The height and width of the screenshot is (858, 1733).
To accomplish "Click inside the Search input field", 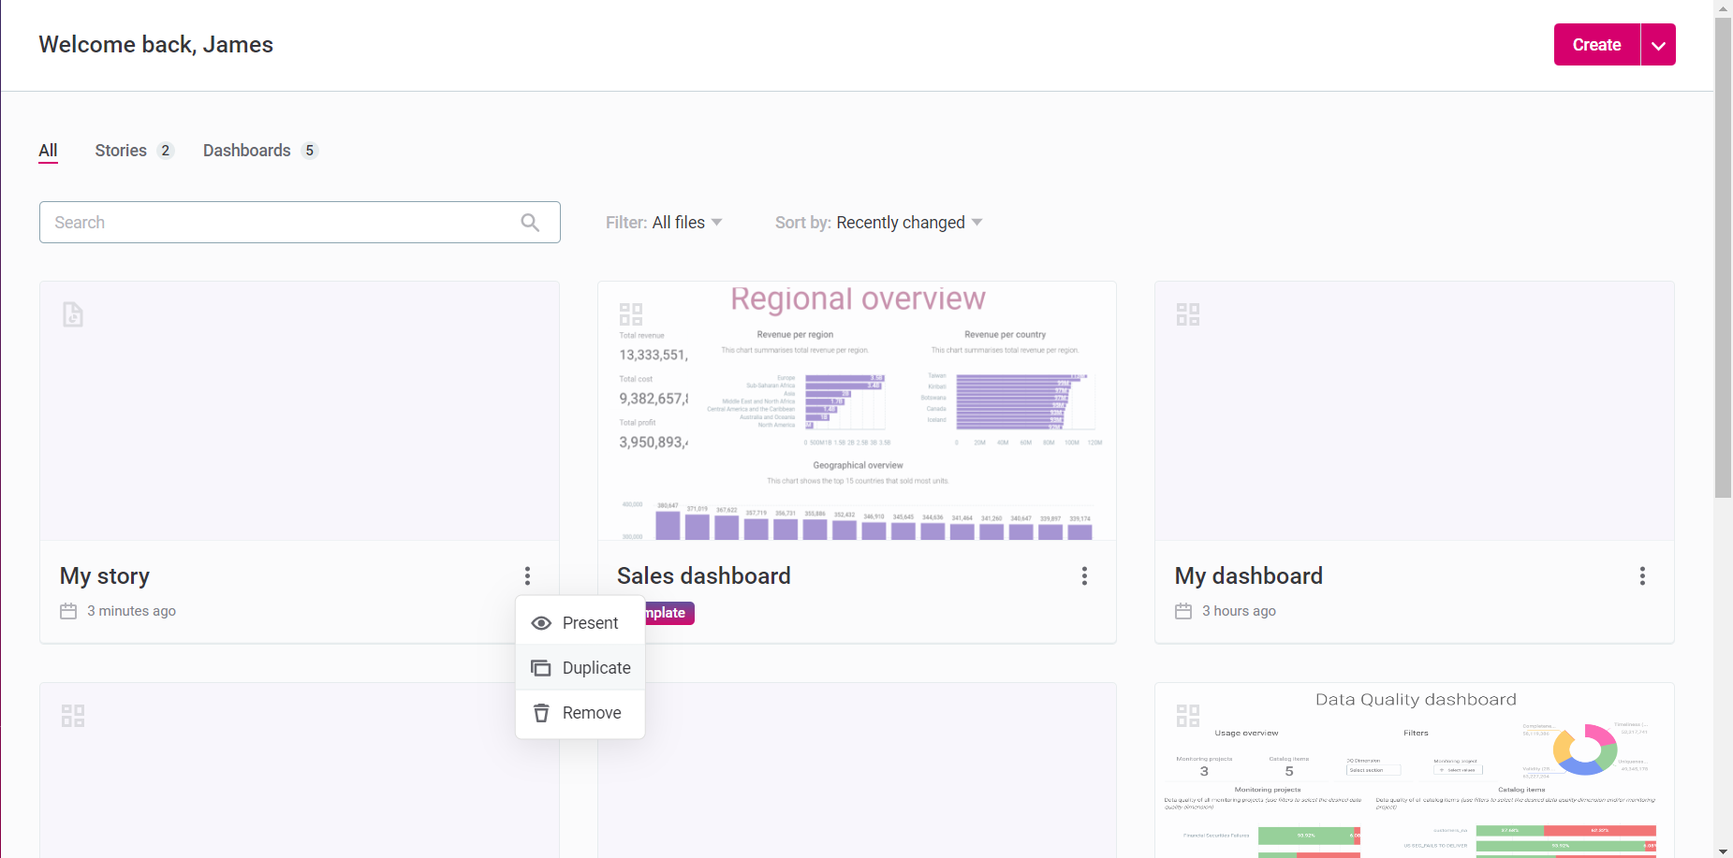I will [x=281, y=223].
